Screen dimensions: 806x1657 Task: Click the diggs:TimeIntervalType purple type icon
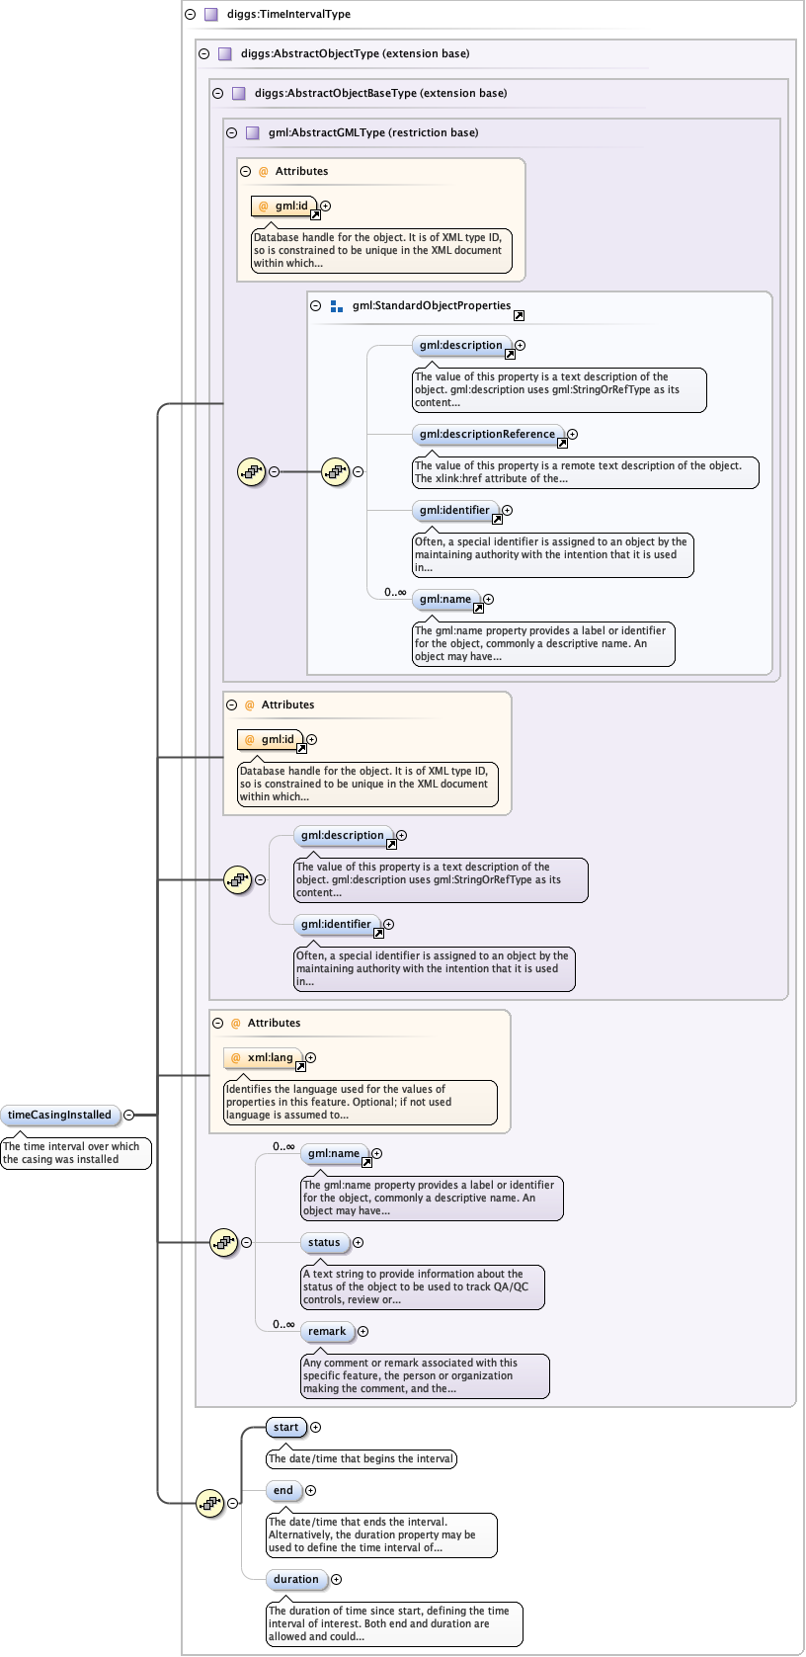pos(210,15)
